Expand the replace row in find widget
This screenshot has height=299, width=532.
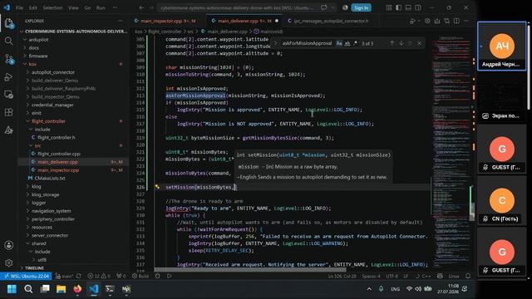[x=275, y=43]
